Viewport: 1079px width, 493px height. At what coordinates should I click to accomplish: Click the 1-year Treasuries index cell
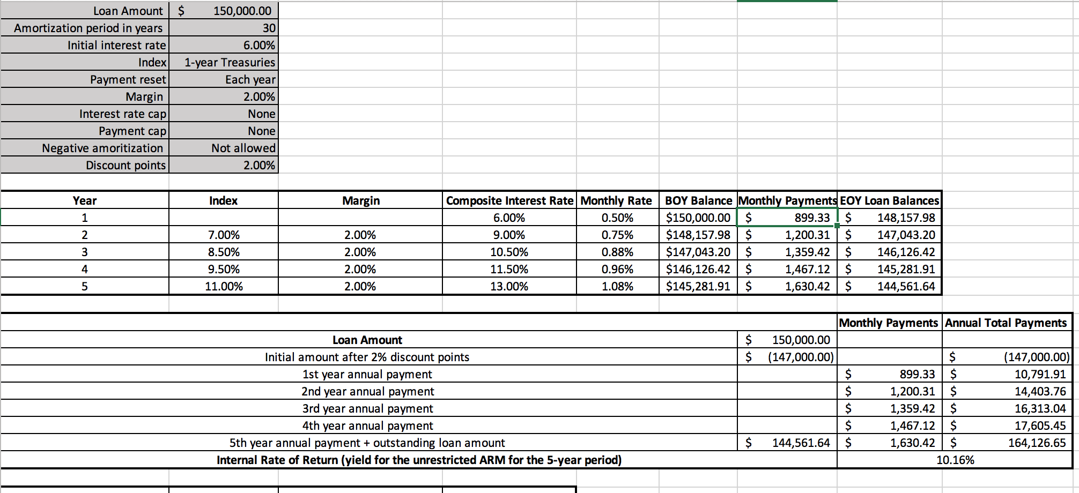[224, 62]
